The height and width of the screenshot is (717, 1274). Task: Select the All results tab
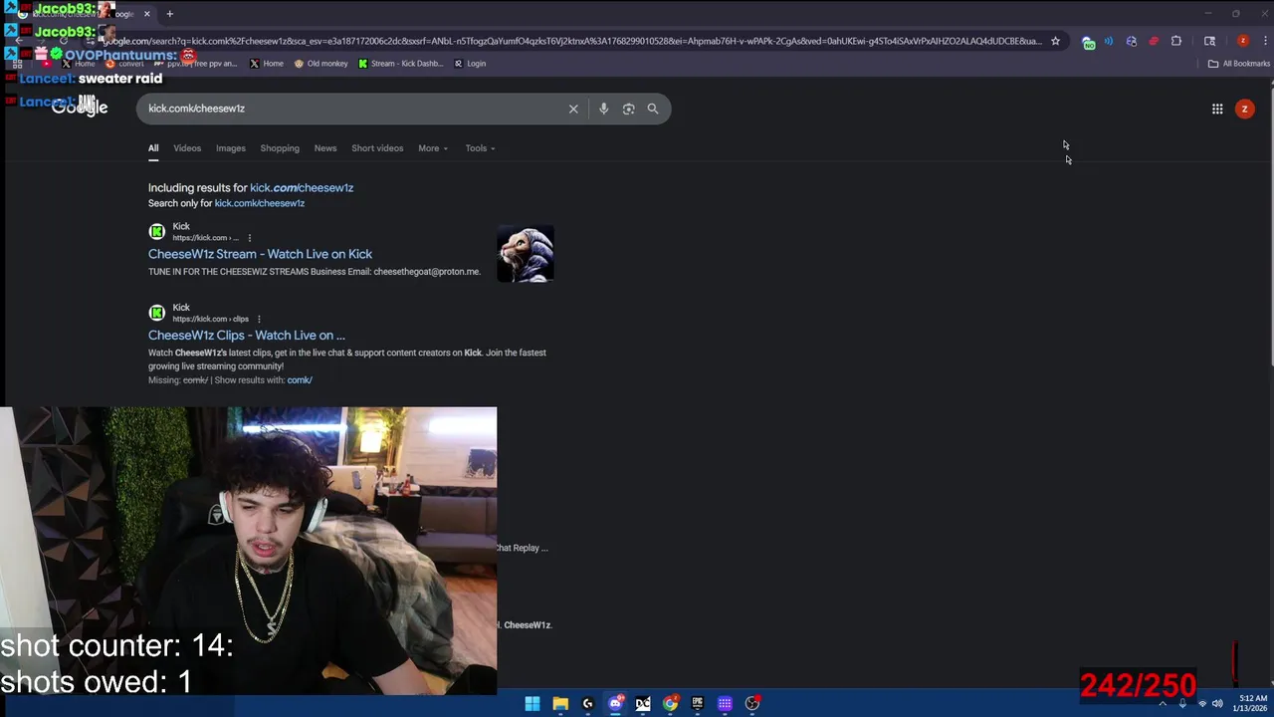coord(153,148)
